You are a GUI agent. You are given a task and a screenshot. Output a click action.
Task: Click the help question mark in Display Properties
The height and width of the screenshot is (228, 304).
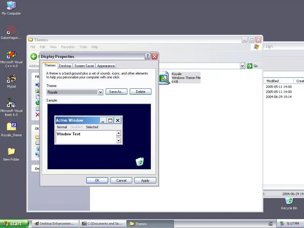coord(148,56)
